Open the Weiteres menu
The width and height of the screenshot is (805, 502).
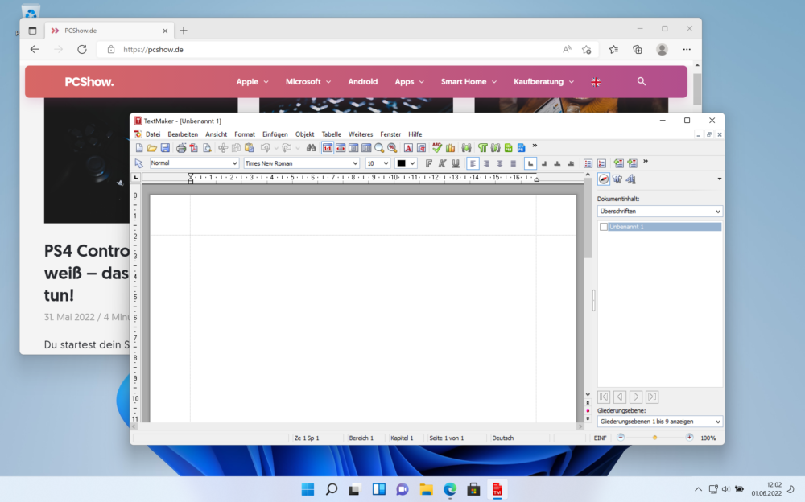[x=361, y=134]
